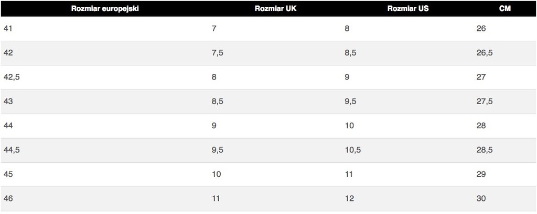Click the 27,5 CM value
This screenshot has height=214, width=537.
(x=485, y=102)
